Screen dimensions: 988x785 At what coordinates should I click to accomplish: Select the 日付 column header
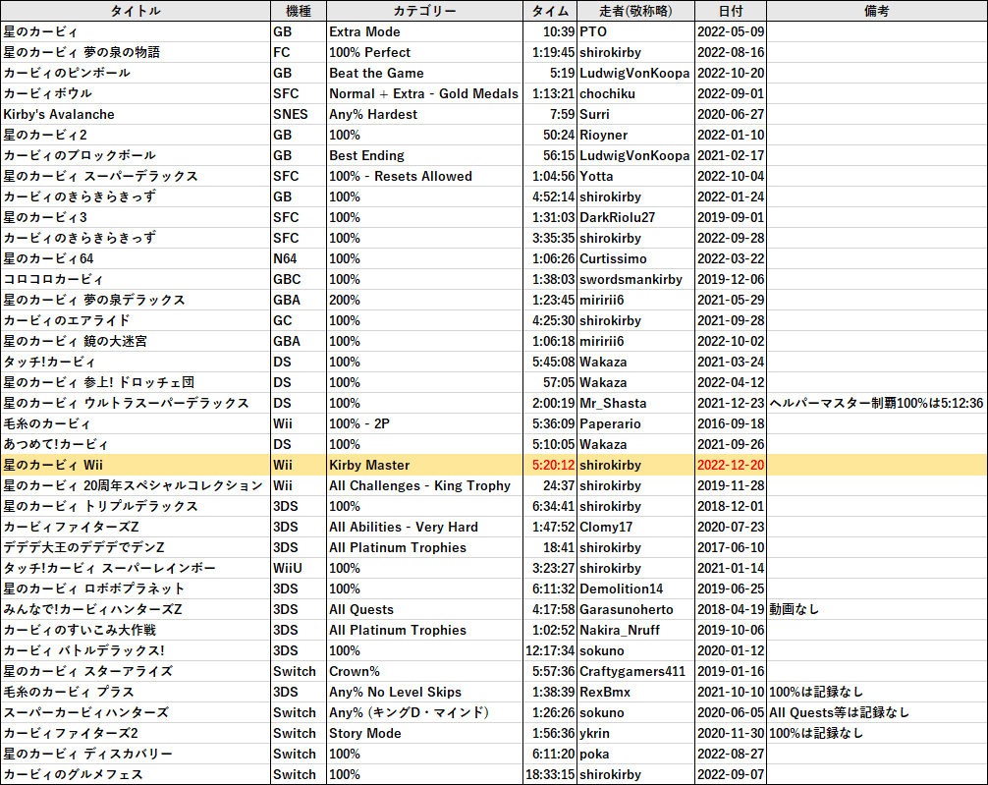pos(731,11)
